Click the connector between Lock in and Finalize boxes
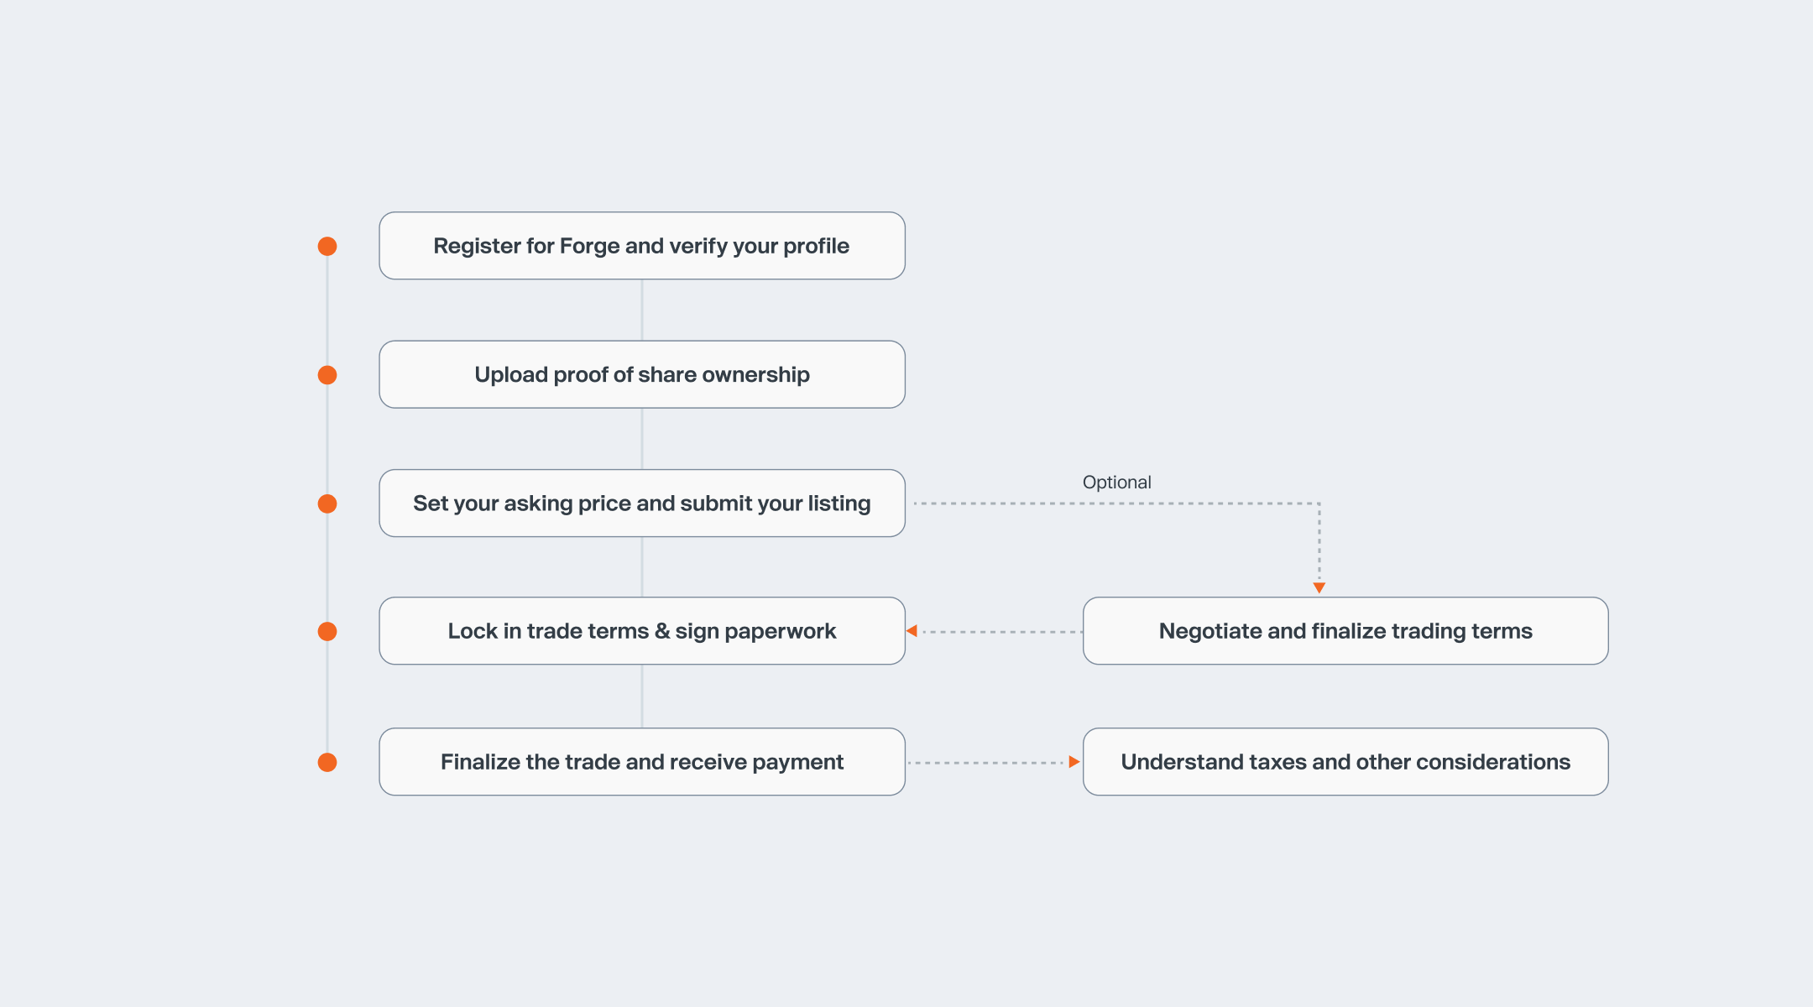Image resolution: width=1813 pixels, height=1007 pixels. click(x=642, y=697)
